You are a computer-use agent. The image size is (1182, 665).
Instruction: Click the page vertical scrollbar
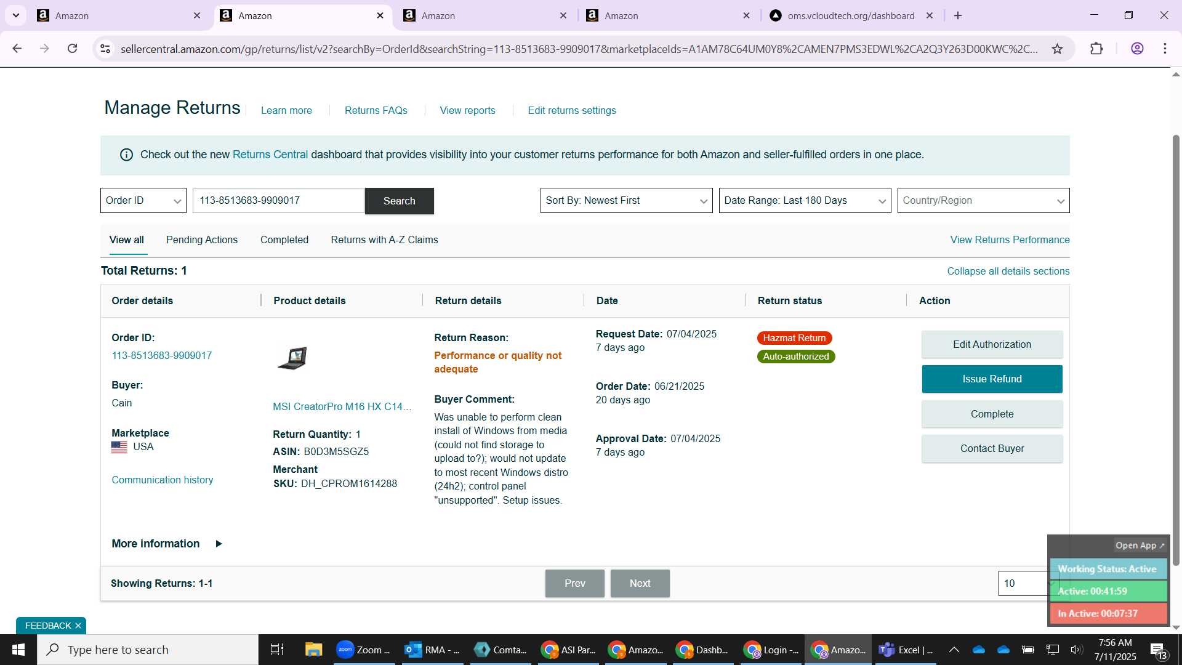1176,350
